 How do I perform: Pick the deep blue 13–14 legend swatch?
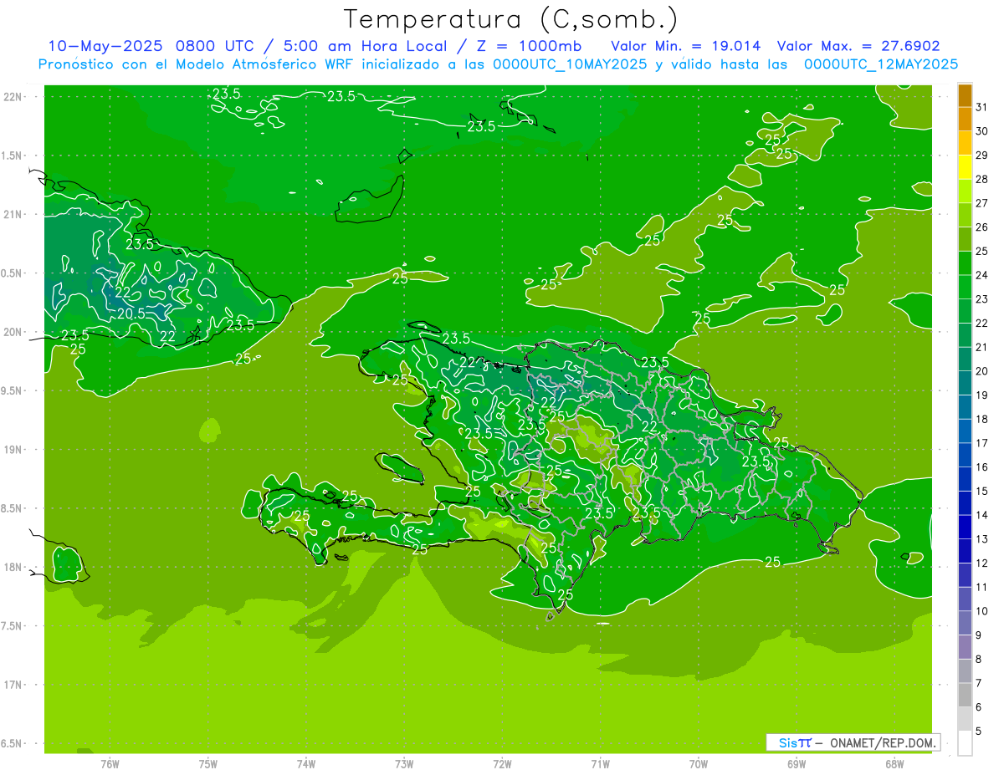point(965,527)
